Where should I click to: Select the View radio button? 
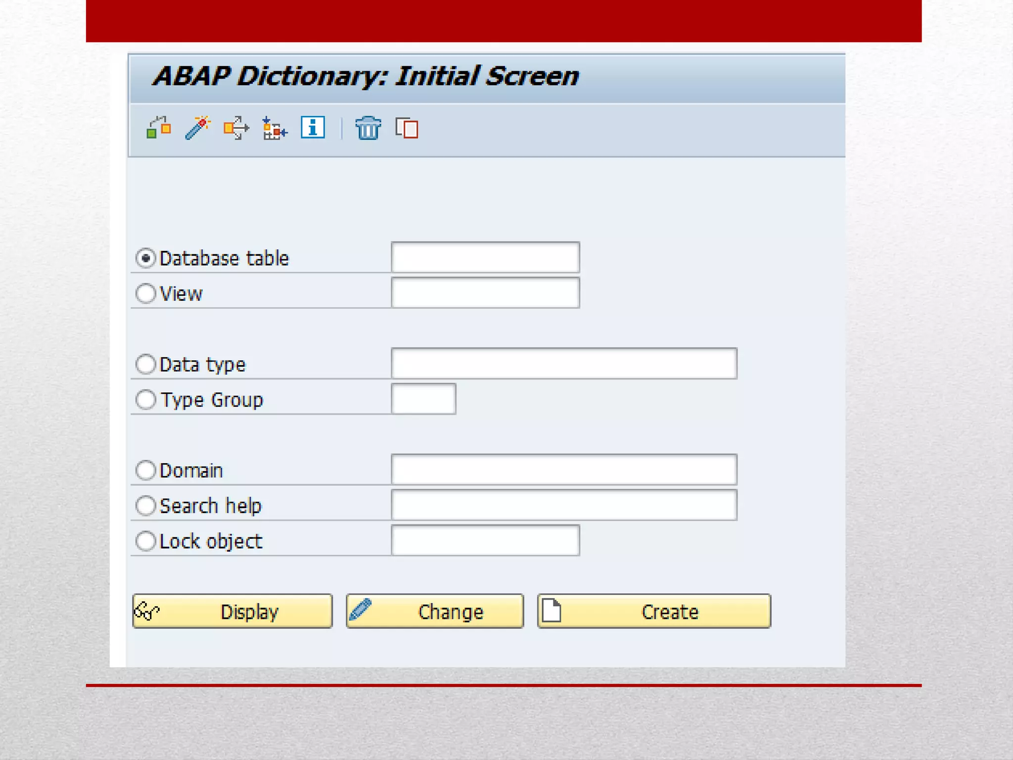click(146, 293)
